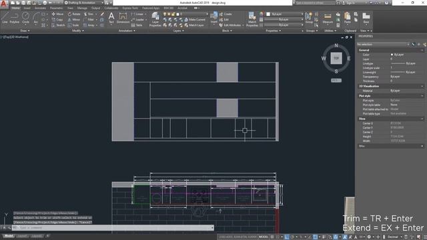Click the viewport label Top 2D Wireframe
427x240 pixels.
(x=15, y=37)
